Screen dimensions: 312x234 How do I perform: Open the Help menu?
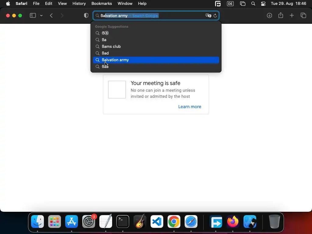(x=142, y=4)
